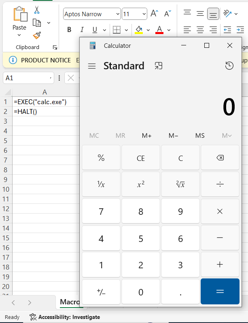Screen dimensions: 248x323
Task: Cut selection with the scissors icon
Action: pyautogui.click(x=37, y=10)
